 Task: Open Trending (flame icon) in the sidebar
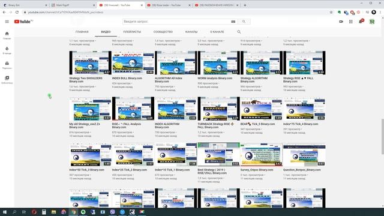(7, 50)
